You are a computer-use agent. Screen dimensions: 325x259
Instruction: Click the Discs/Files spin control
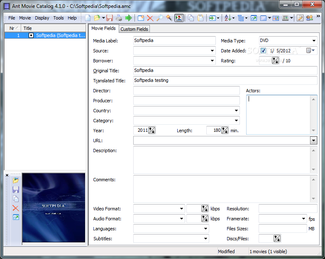[277, 239]
